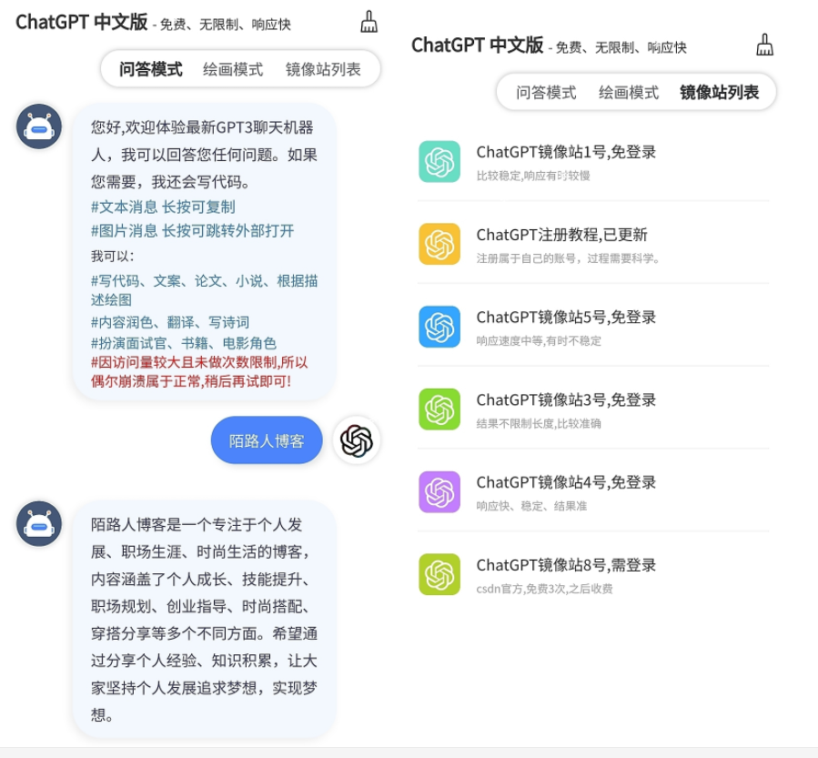Click the green icon for ChatGPT镜像站3号
The image size is (818, 758).
(439, 409)
